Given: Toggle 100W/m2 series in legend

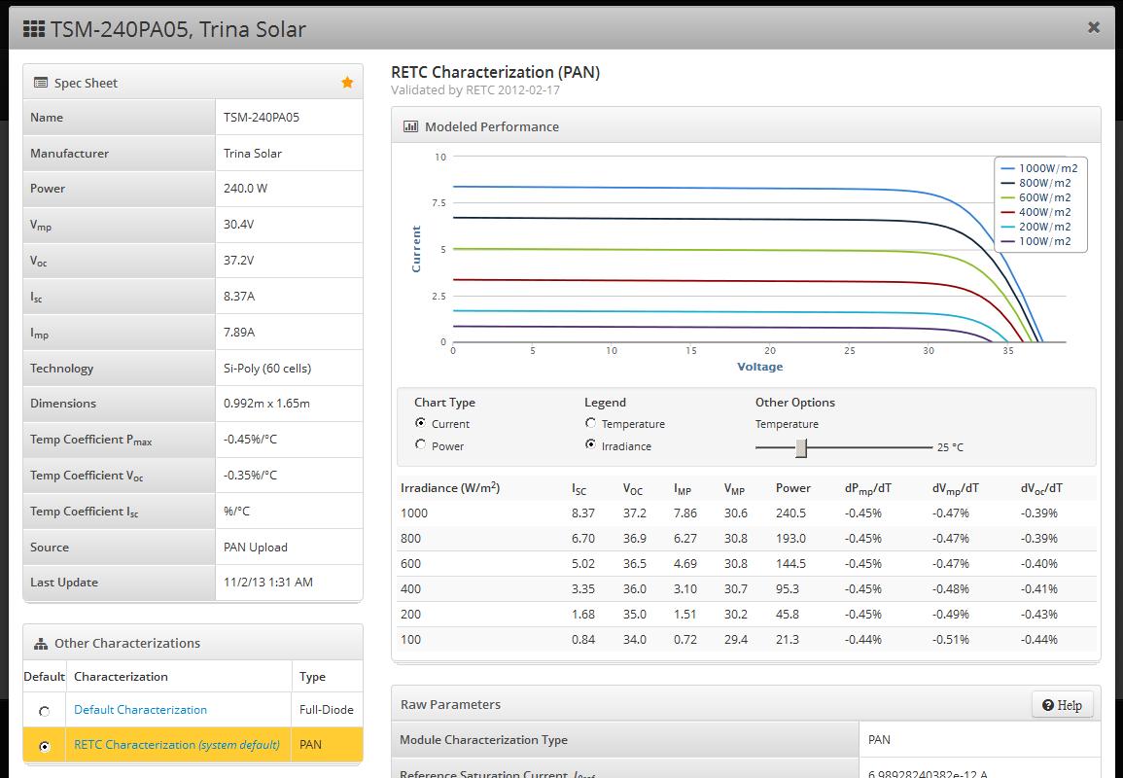Looking at the screenshot, I should 1036,241.
